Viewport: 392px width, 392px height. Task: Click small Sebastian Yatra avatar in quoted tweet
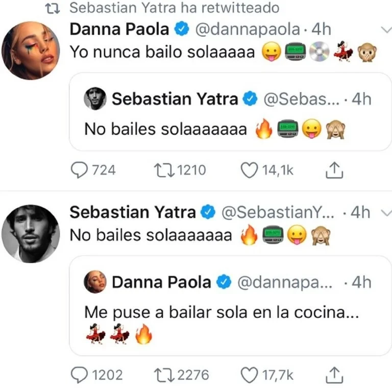point(94,99)
